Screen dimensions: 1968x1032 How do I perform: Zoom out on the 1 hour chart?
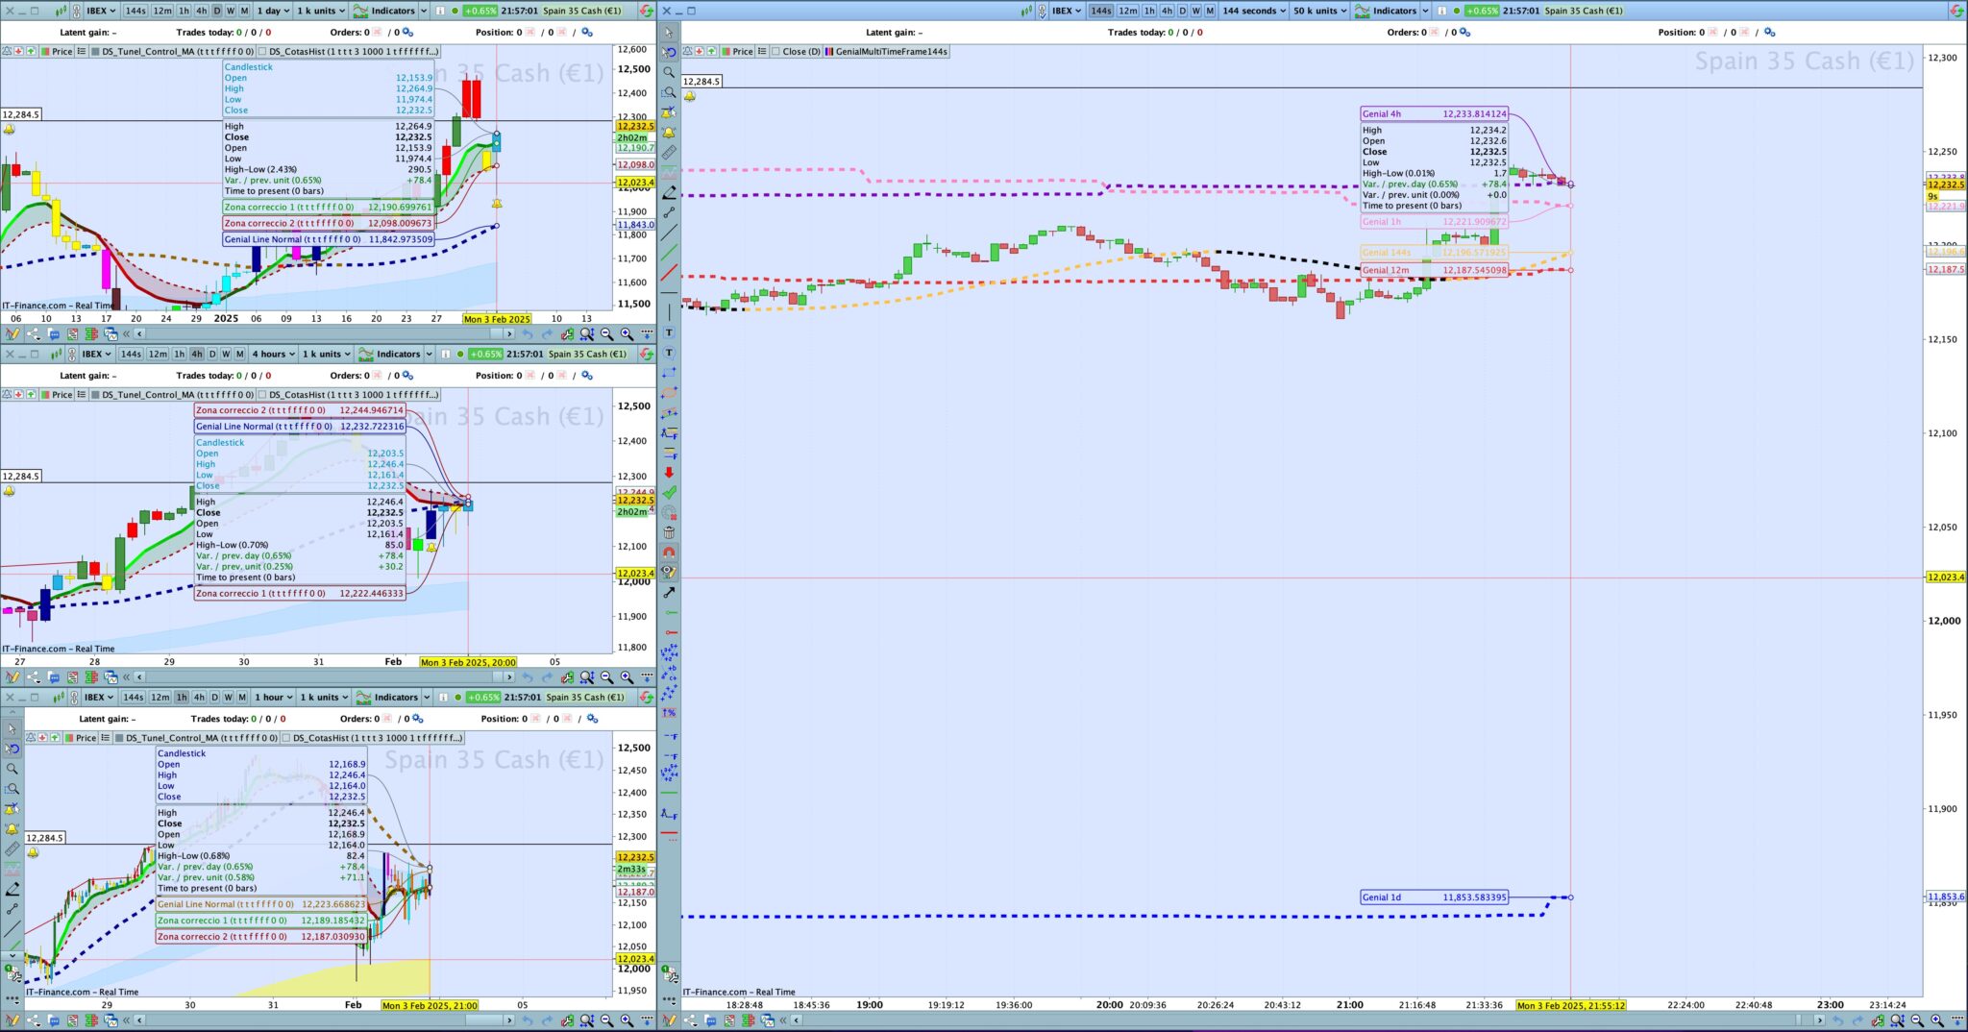coord(606,1020)
